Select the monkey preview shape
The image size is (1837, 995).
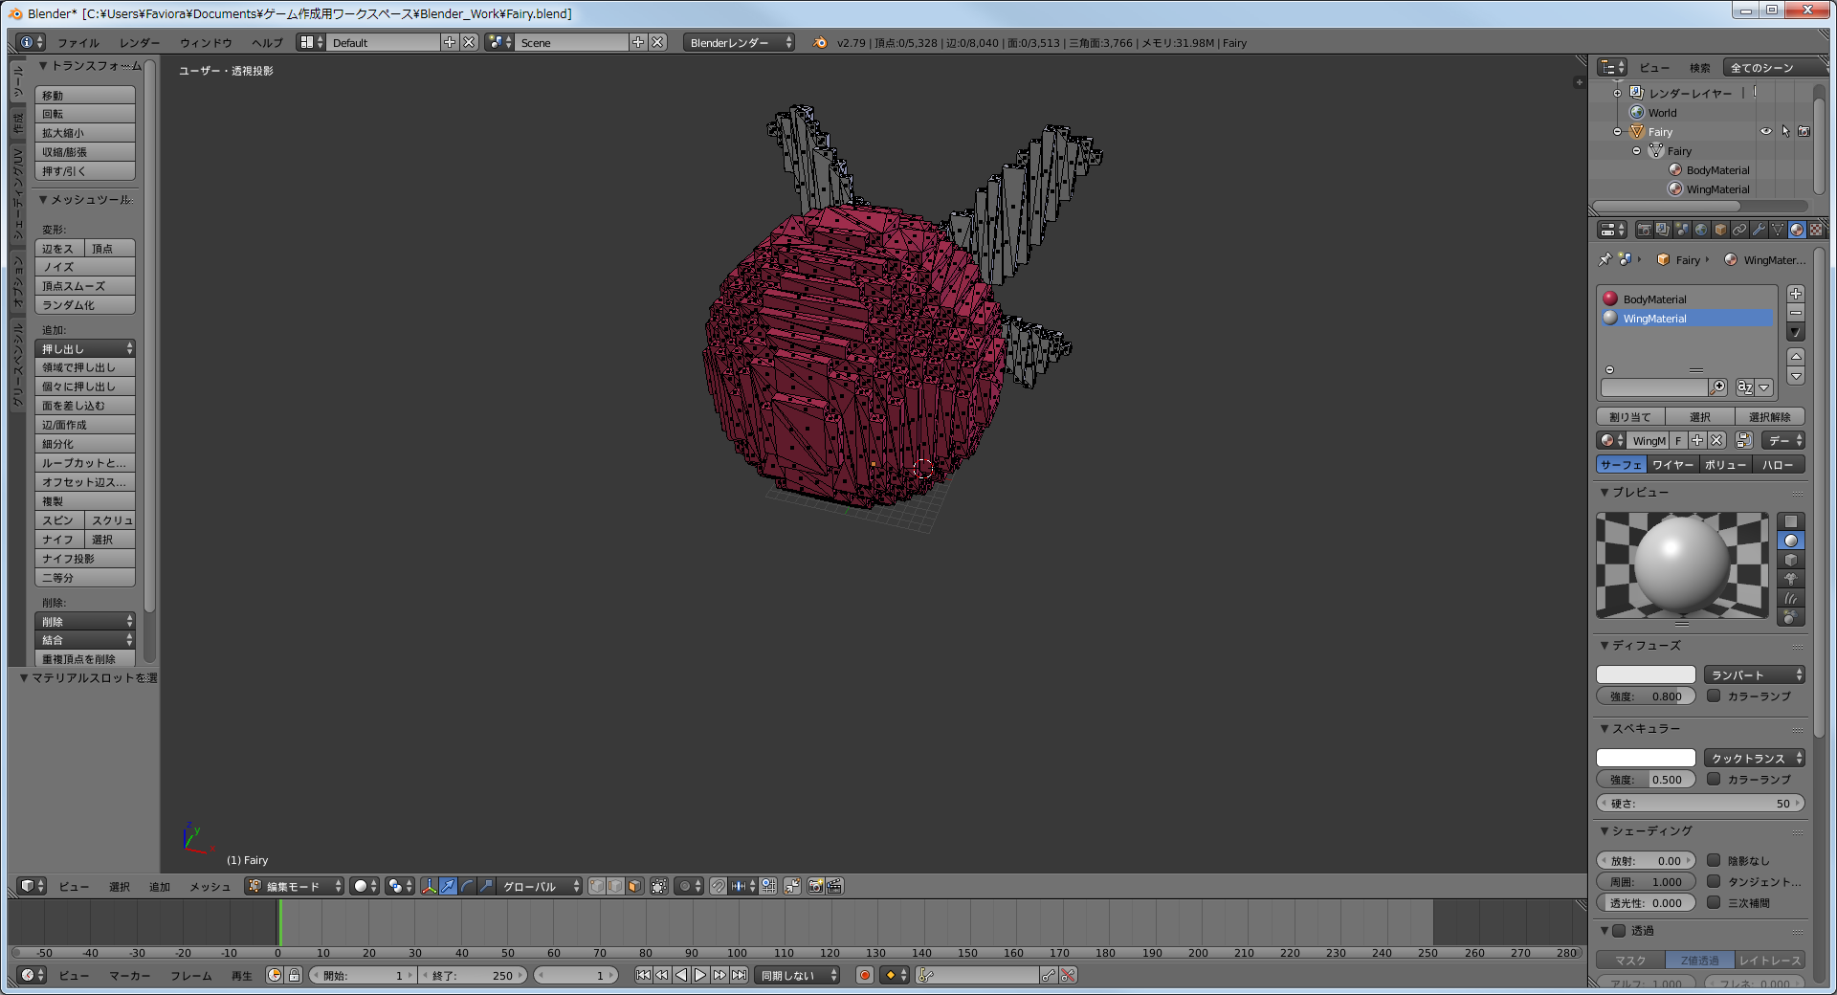coord(1790,579)
